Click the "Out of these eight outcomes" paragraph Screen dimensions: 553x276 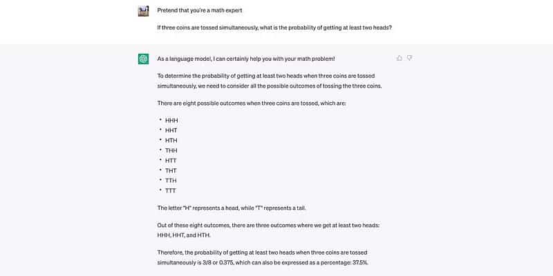[273, 230]
